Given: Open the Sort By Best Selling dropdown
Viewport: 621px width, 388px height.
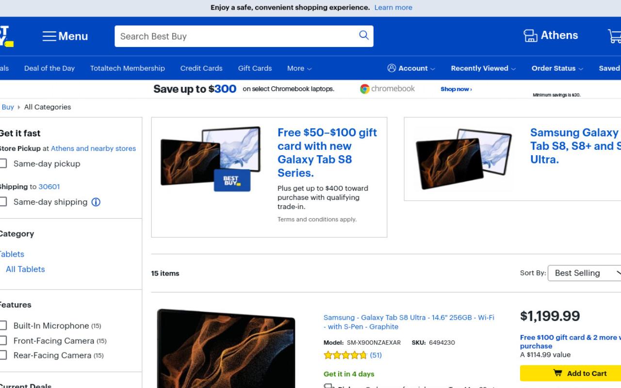Looking at the screenshot, I should pyautogui.click(x=585, y=273).
